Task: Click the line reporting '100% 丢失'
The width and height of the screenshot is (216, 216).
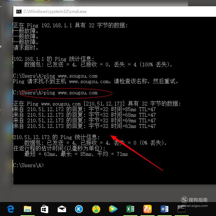Action: (98, 64)
